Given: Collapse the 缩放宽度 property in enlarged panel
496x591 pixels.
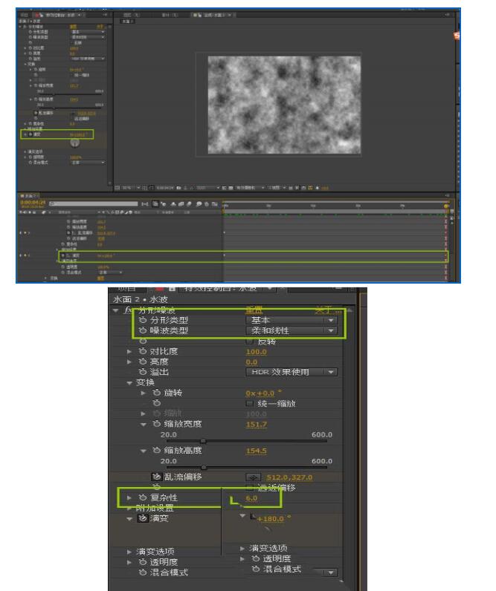Looking at the screenshot, I should 144,424.
